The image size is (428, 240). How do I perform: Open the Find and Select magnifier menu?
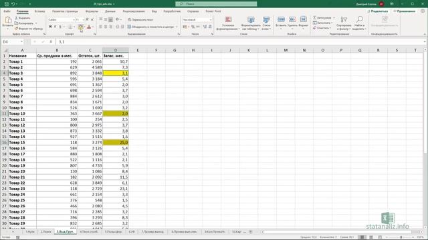pos(359,23)
